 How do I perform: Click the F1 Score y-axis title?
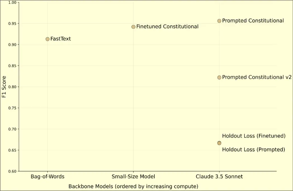tap(4, 87)
